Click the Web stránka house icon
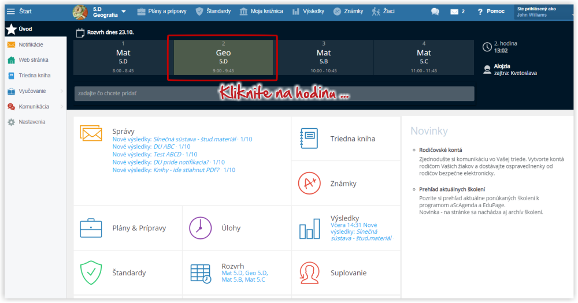 pyautogui.click(x=12, y=60)
